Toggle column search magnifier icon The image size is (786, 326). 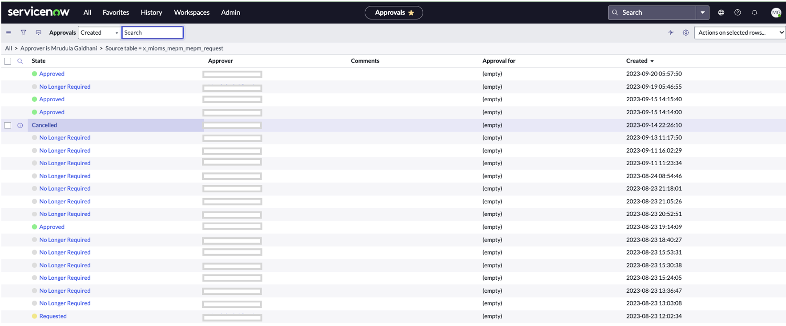(20, 61)
